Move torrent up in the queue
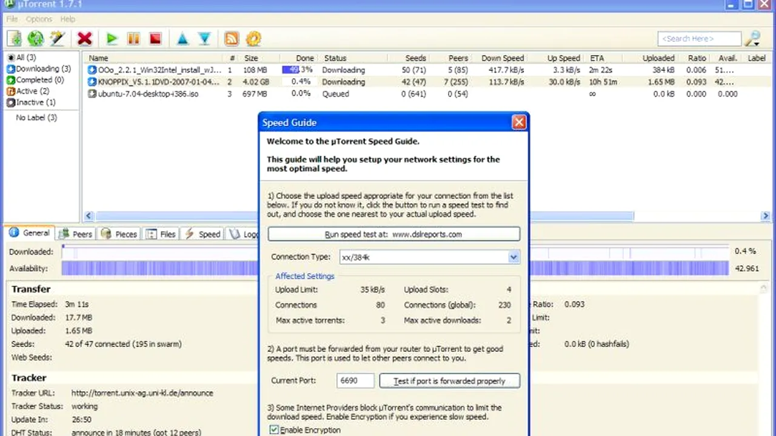Viewport: 776px width, 436px height. (x=182, y=38)
